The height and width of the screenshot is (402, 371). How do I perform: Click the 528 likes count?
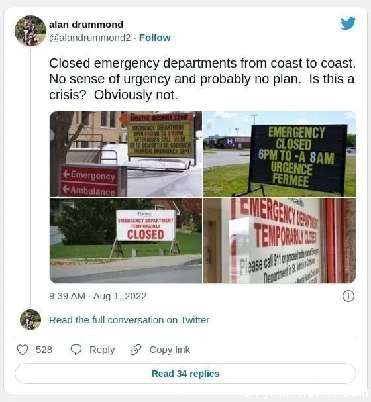tap(44, 350)
